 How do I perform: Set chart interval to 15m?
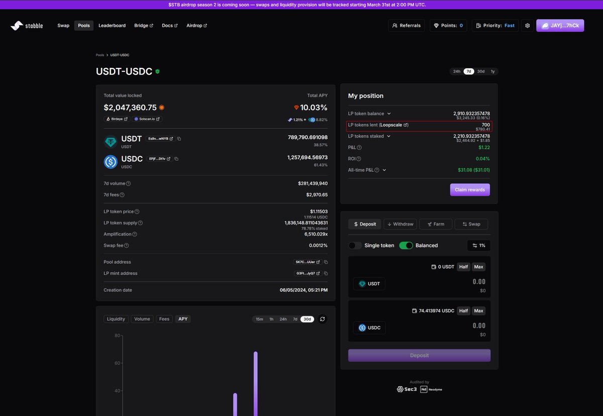tap(259, 319)
